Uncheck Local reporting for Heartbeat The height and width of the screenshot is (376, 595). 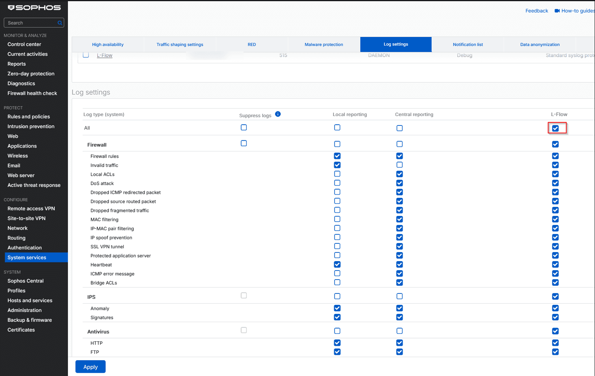pyautogui.click(x=337, y=264)
